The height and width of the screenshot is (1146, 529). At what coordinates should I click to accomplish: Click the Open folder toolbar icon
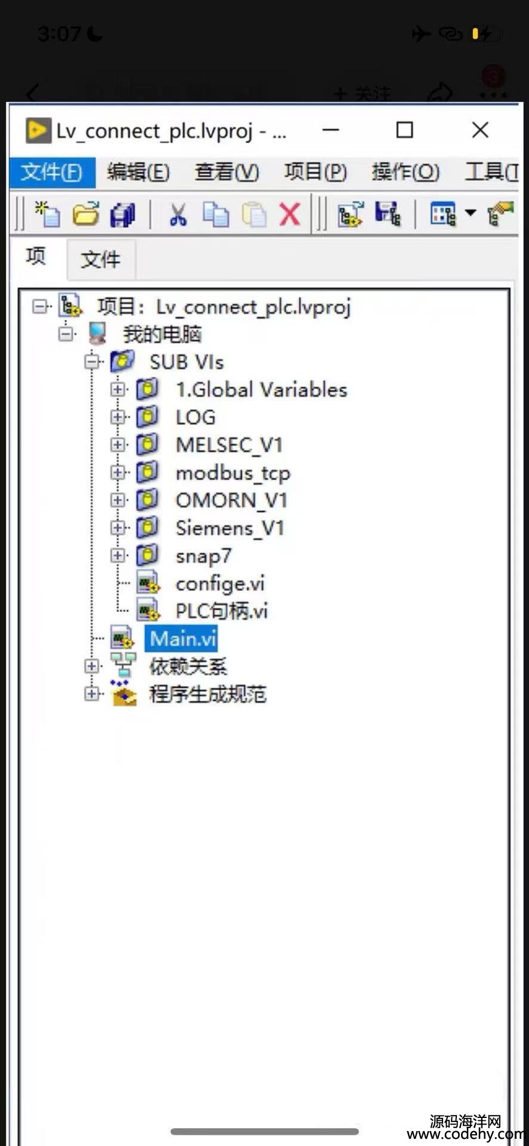tap(86, 214)
